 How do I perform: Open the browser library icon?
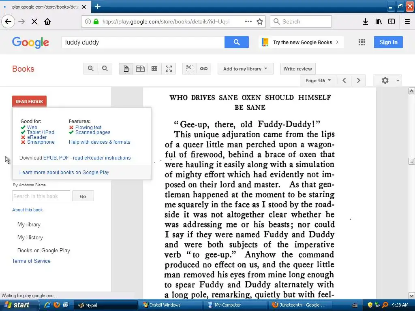379,21
